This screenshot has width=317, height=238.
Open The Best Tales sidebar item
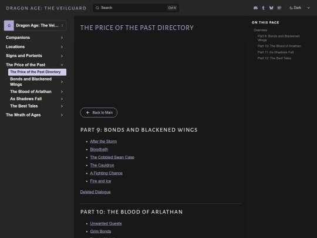pyautogui.click(x=24, y=106)
